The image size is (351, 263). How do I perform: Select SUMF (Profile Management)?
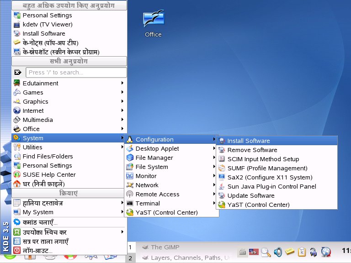pyautogui.click(x=277, y=168)
